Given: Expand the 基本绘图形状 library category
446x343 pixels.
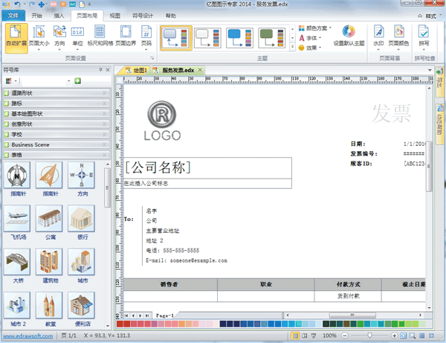Looking at the screenshot, I should (x=57, y=114).
